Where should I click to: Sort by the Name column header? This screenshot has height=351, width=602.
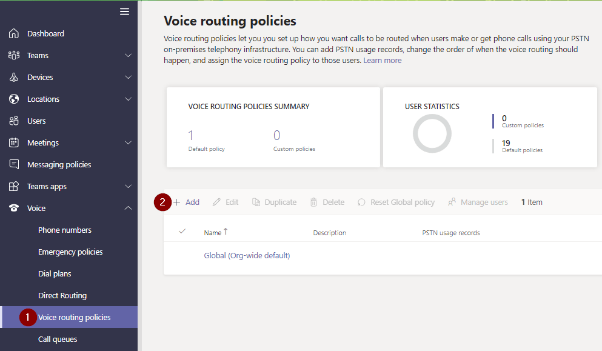(213, 232)
